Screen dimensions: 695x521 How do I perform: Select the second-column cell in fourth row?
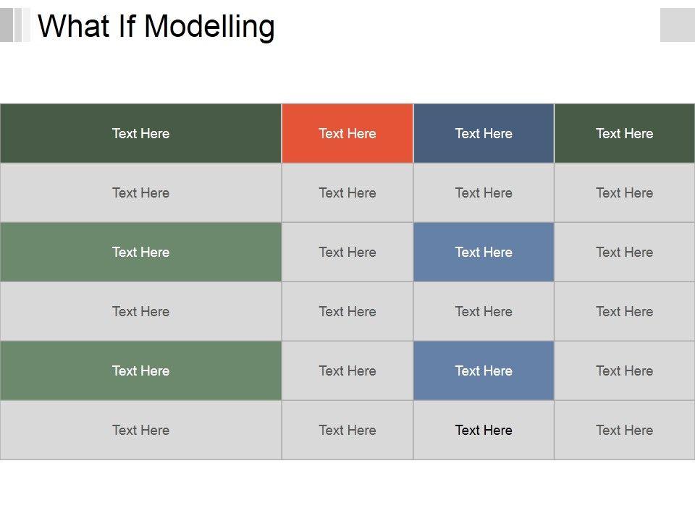pyautogui.click(x=347, y=311)
